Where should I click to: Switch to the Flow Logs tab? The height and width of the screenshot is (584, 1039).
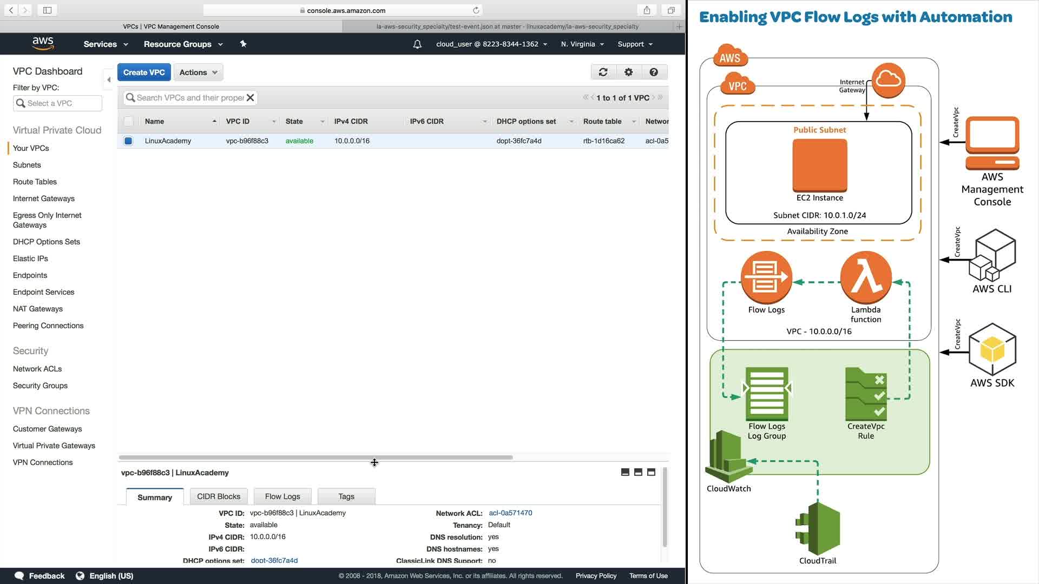point(282,496)
